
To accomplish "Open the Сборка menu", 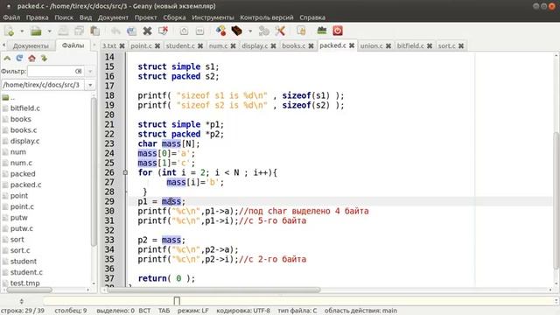I will pos(174,17).
